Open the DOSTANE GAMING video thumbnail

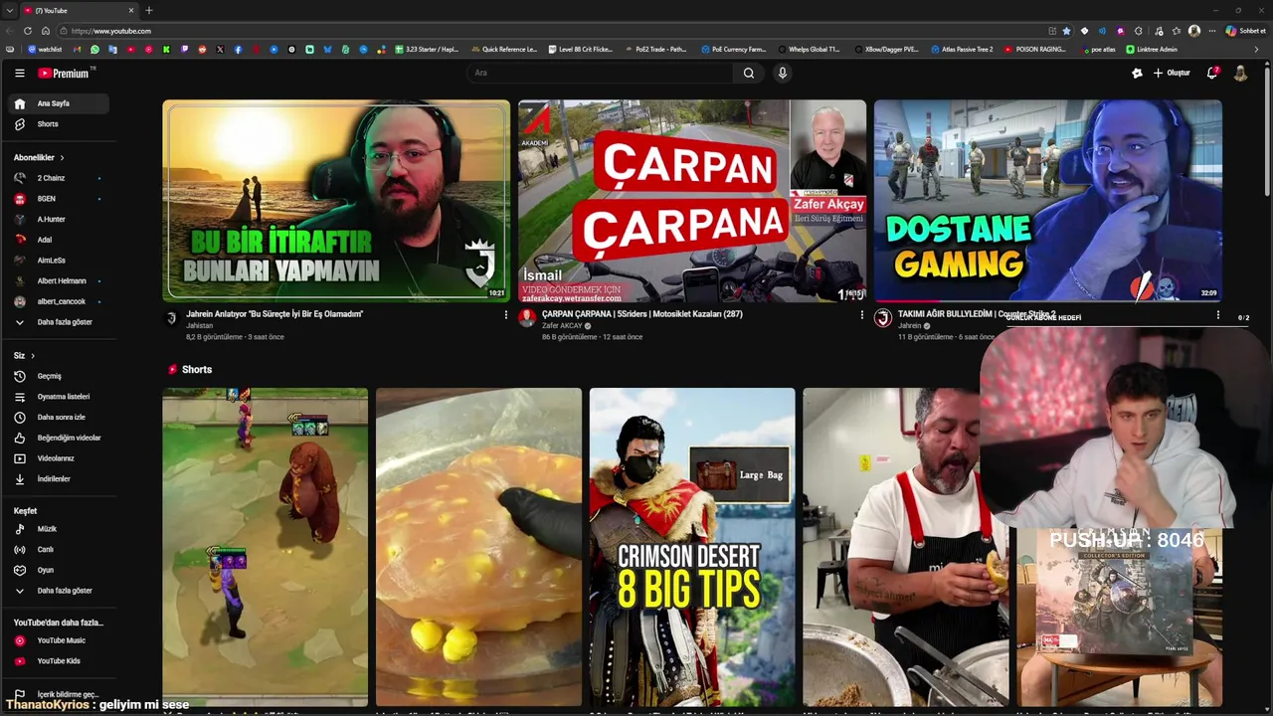point(1047,201)
